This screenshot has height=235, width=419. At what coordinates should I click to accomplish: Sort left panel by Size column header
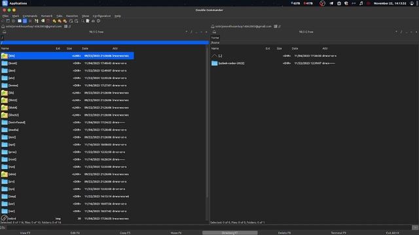tap(69, 48)
